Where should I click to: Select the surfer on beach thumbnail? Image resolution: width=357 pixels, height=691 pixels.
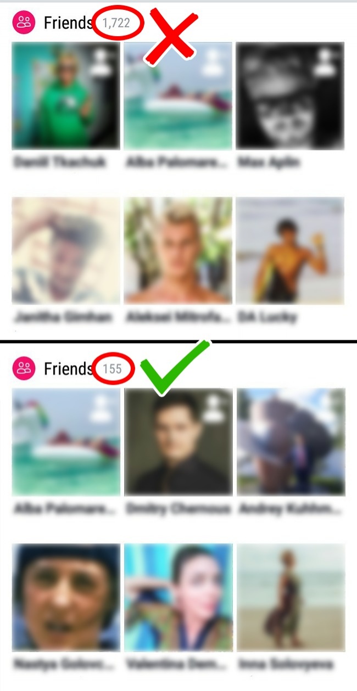pos(290,251)
